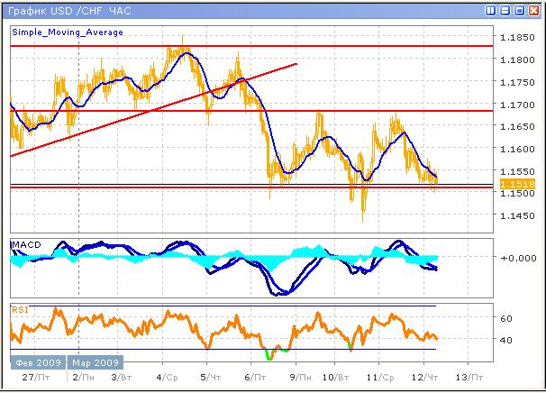
Task: Select the RSI indicator label
Action: click(x=20, y=309)
